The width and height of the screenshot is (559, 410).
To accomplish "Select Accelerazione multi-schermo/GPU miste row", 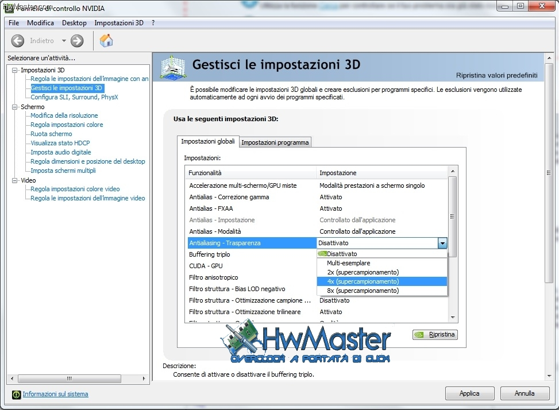I will coord(317,185).
